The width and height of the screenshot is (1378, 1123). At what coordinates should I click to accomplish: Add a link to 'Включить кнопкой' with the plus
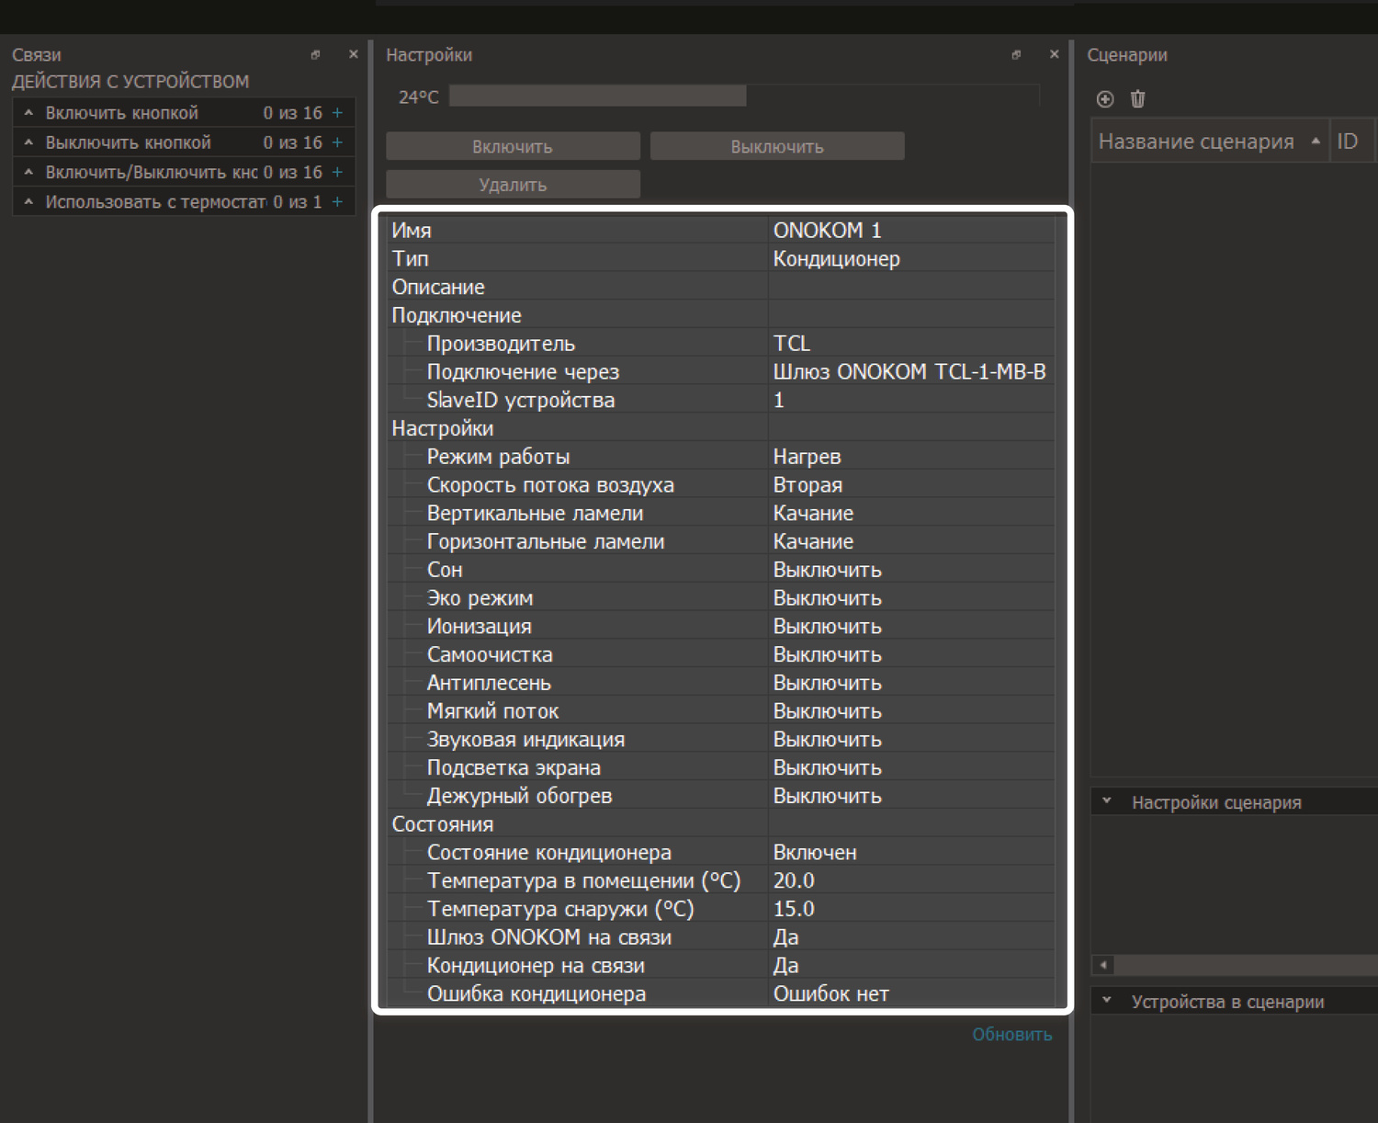tap(337, 113)
